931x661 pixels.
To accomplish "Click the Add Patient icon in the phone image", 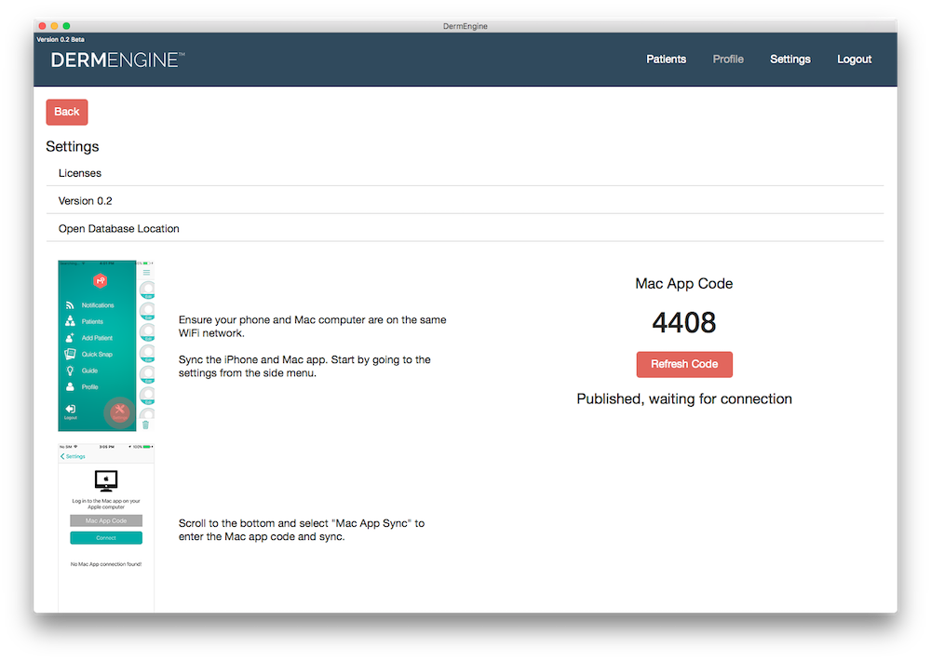I will tap(69, 338).
